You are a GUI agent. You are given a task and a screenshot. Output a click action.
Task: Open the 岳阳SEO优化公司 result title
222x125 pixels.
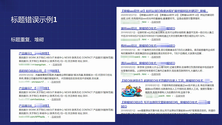coord(39,71)
